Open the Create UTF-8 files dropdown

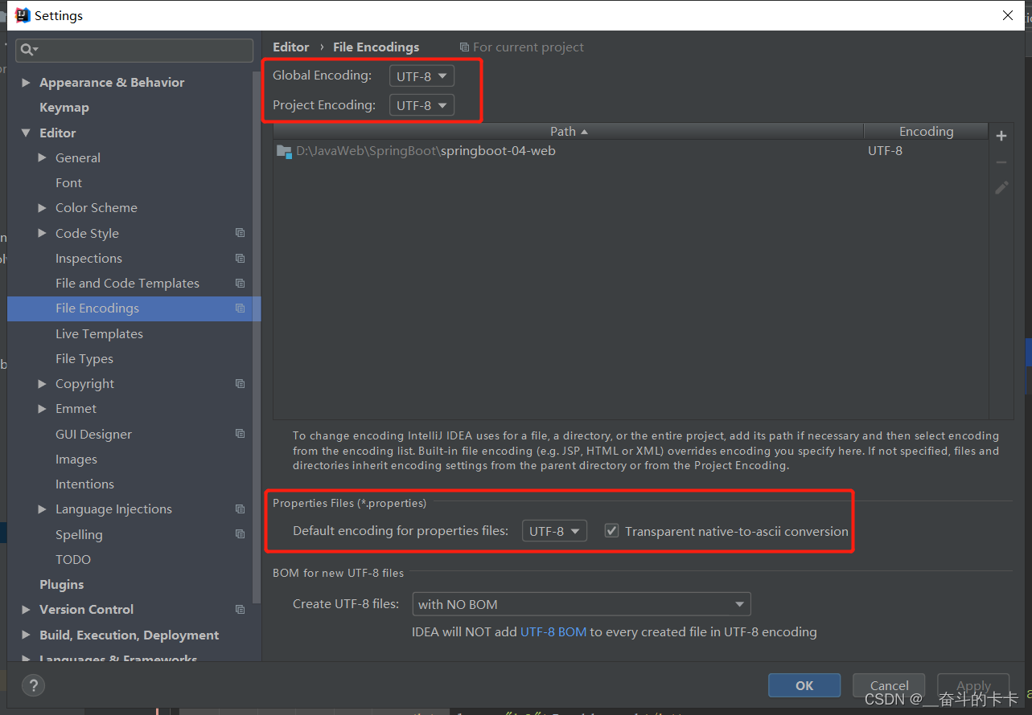(581, 604)
